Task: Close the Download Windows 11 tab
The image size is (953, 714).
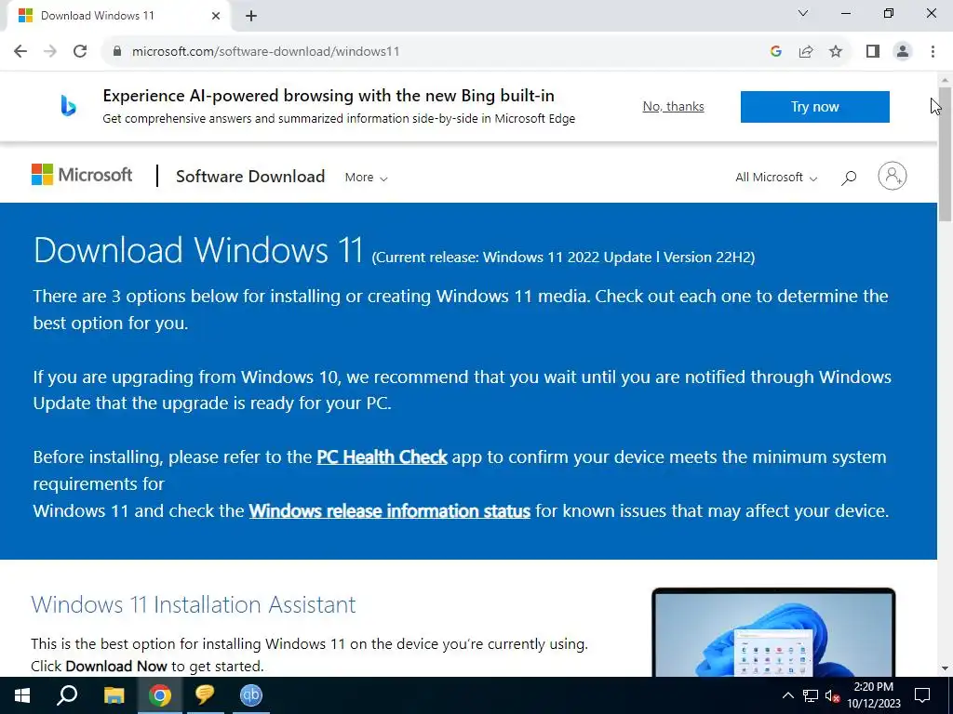Action: click(216, 16)
